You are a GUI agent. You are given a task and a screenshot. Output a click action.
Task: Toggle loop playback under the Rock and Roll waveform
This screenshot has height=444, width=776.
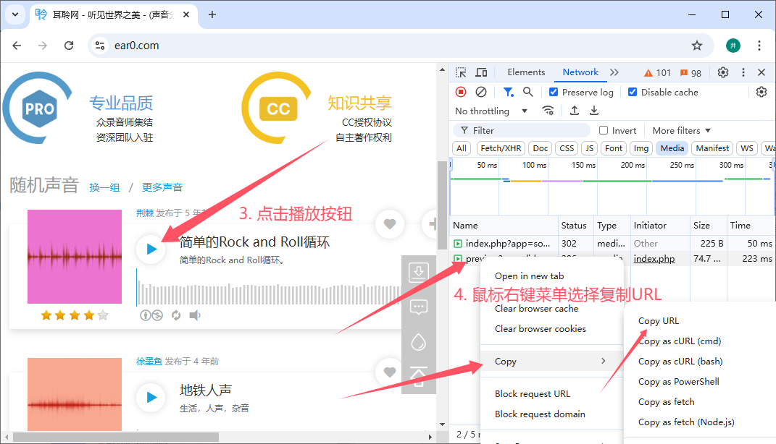175,315
